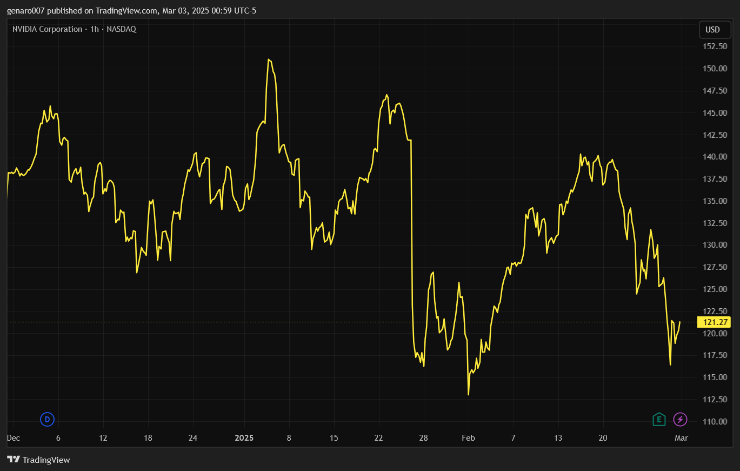Click the 145.00 price axis label
The image size is (740, 471).
[715, 113]
